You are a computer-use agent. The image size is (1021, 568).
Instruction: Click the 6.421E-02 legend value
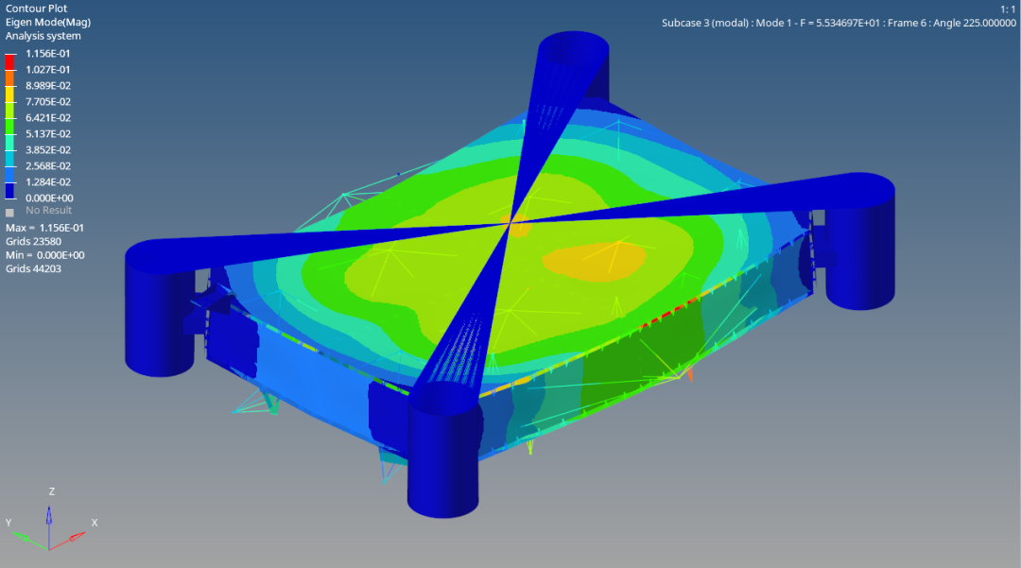48,118
